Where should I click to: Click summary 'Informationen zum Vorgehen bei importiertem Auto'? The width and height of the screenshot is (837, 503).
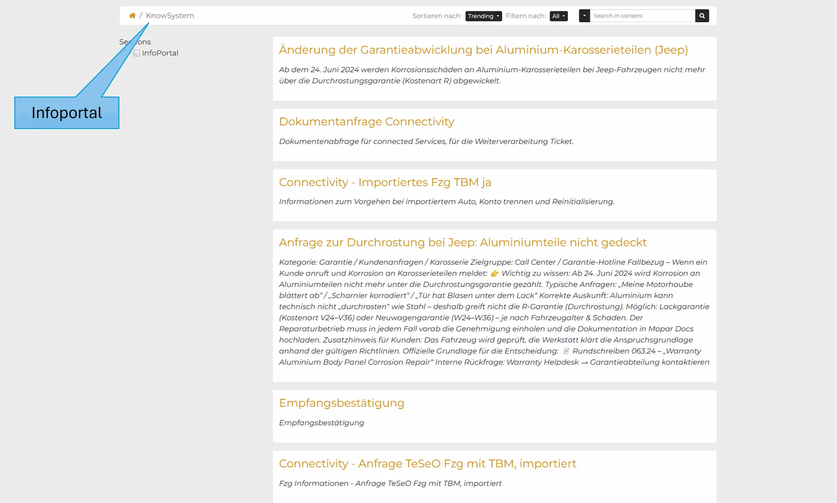coord(446,202)
